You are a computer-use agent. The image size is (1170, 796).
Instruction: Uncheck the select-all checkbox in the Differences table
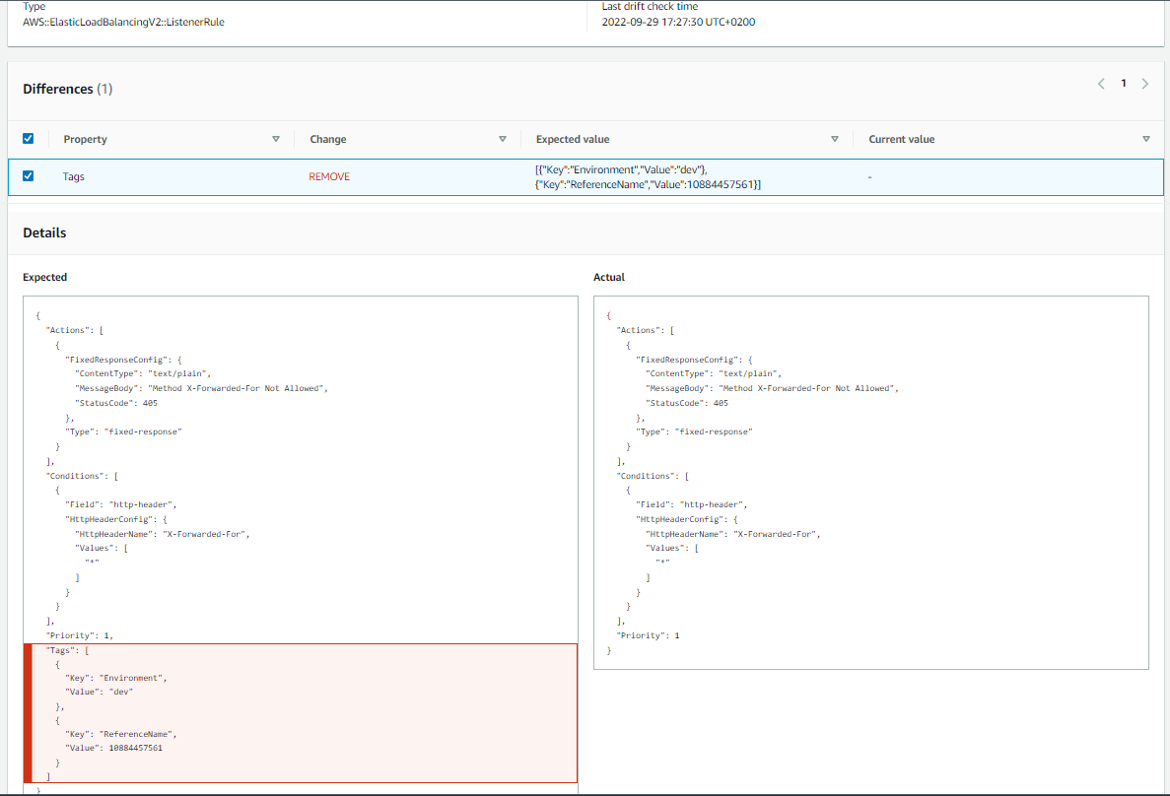pyautogui.click(x=28, y=139)
